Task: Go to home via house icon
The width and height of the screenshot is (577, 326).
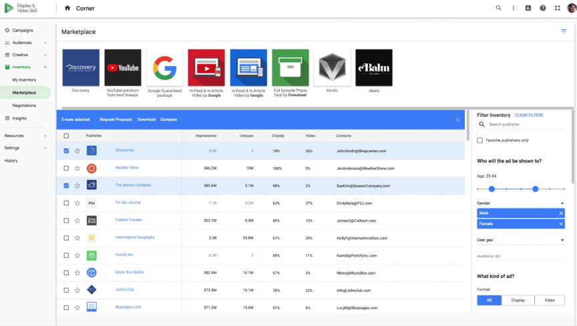Action: pos(67,8)
